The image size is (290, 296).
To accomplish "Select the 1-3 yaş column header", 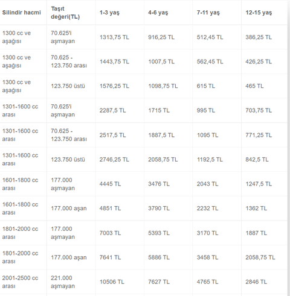I will (109, 13).
